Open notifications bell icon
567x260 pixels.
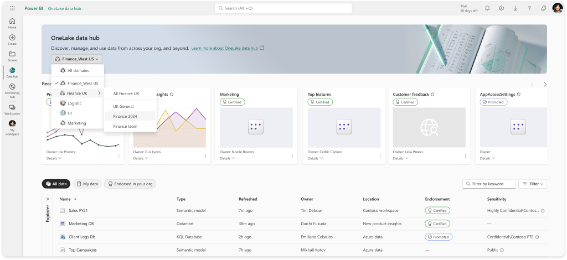point(487,8)
